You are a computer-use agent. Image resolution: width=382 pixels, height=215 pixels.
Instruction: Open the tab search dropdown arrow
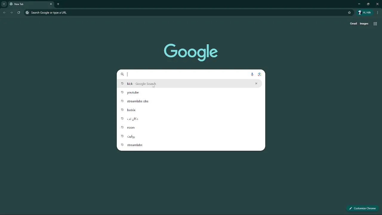point(4,4)
